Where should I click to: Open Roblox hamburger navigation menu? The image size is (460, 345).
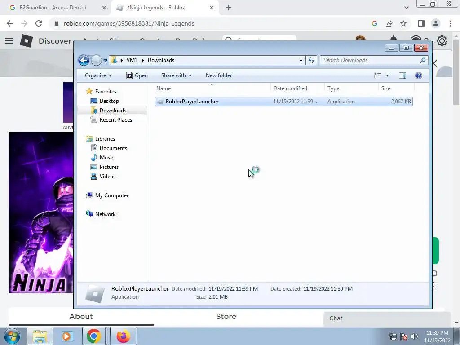click(x=9, y=41)
